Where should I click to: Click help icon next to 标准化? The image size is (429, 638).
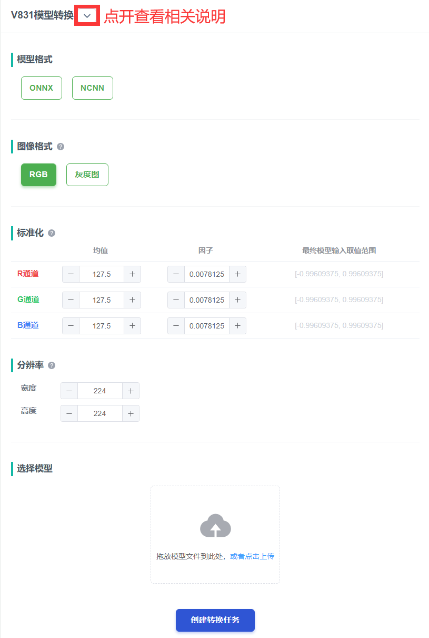52,233
